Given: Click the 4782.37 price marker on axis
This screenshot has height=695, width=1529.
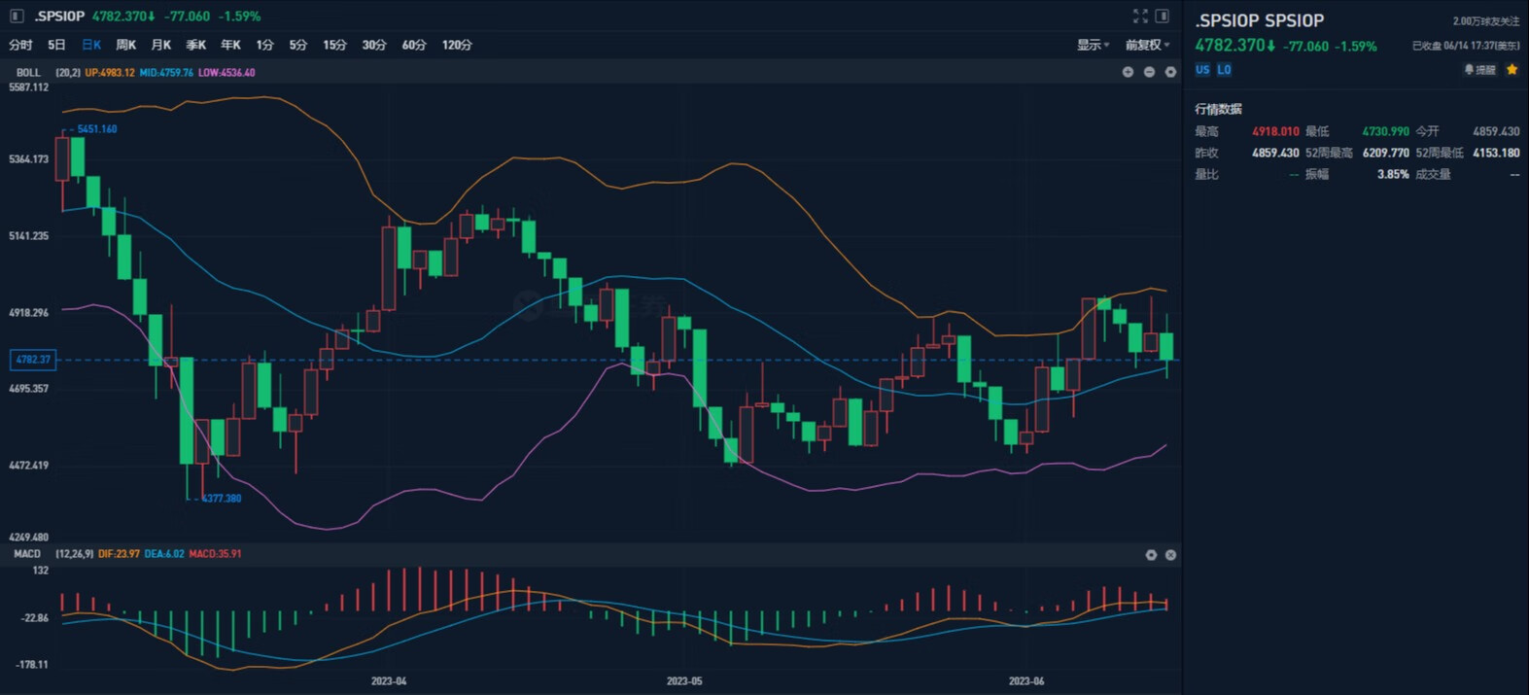Looking at the screenshot, I should coord(33,360).
